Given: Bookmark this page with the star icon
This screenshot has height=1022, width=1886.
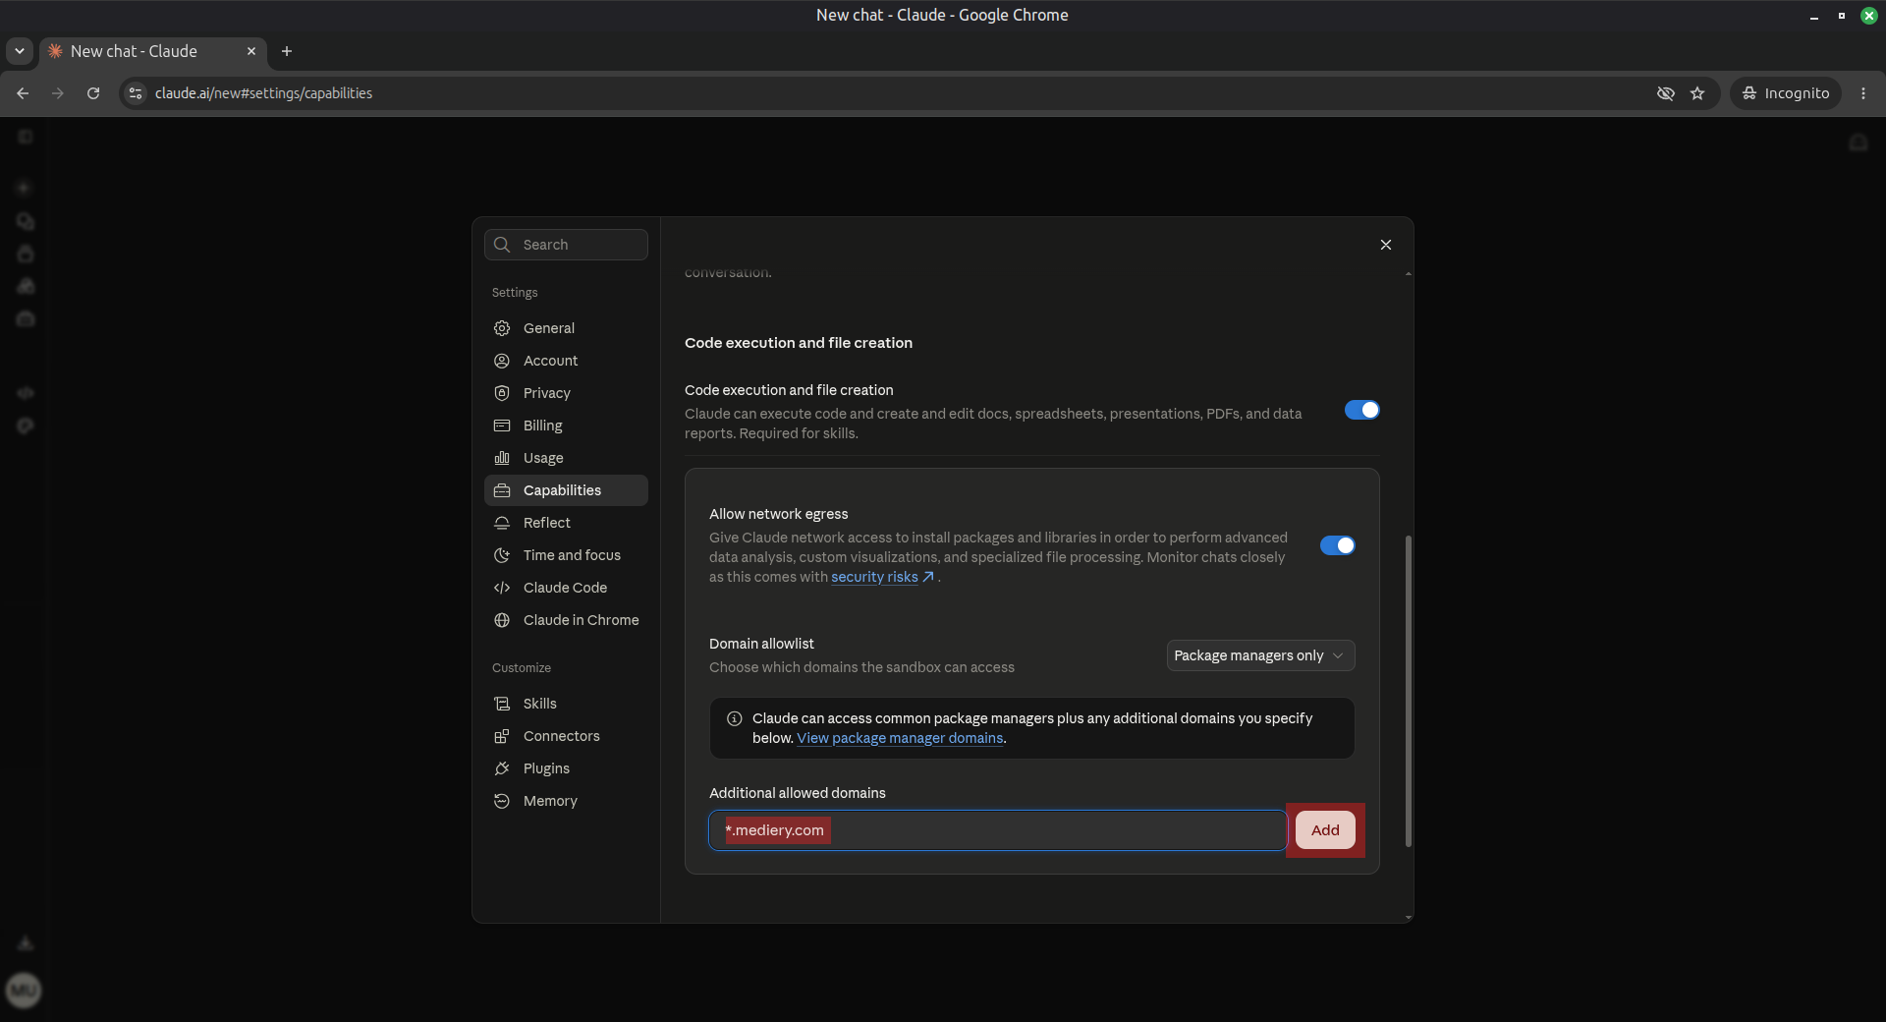Looking at the screenshot, I should click(x=1697, y=93).
